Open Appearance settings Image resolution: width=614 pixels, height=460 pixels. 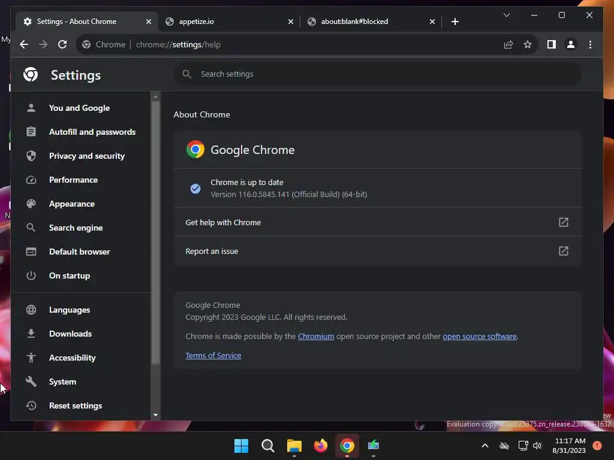point(80,204)
